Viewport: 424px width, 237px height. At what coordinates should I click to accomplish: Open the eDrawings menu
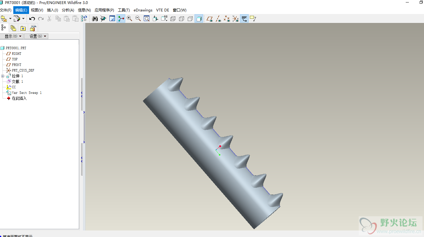pyautogui.click(x=143, y=10)
